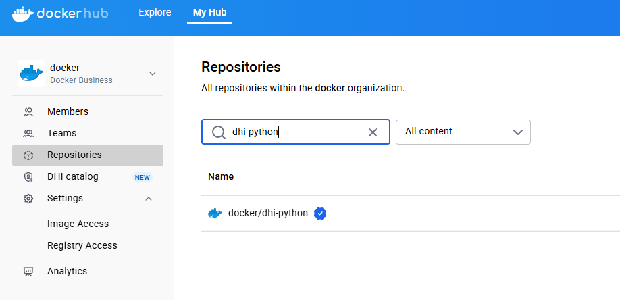The width and height of the screenshot is (620, 300).
Task: Switch to the Explore tab
Action: point(155,13)
